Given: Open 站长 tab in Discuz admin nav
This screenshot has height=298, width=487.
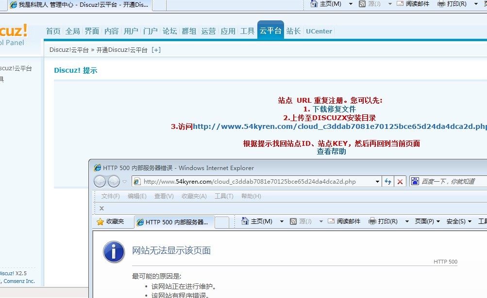Looking at the screenshot, I should [293, 31].
